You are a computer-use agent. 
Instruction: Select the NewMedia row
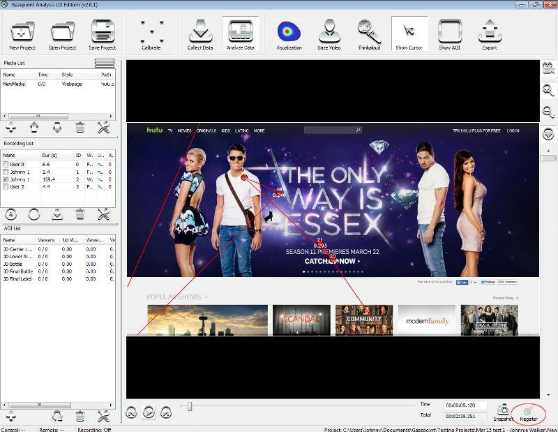[58, 84]
